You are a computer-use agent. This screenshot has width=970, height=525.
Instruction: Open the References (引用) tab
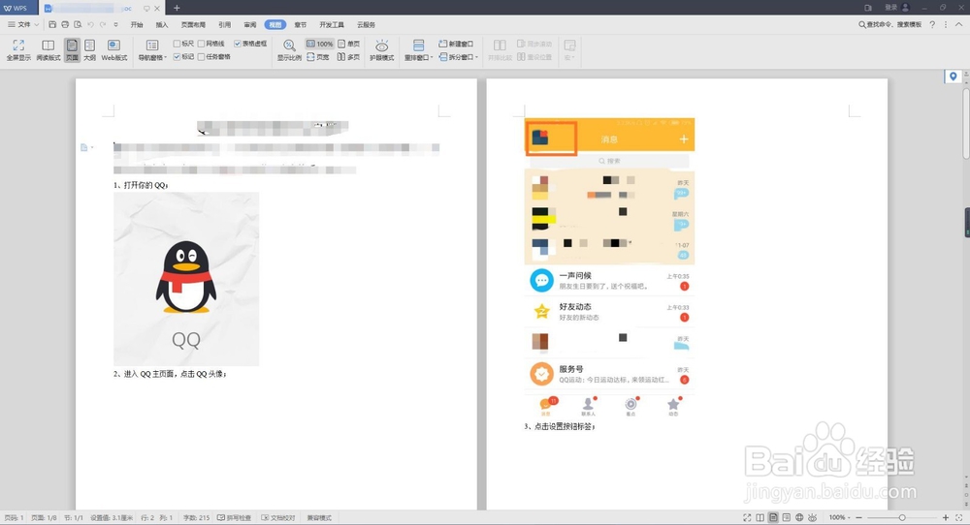click(225, 25)
